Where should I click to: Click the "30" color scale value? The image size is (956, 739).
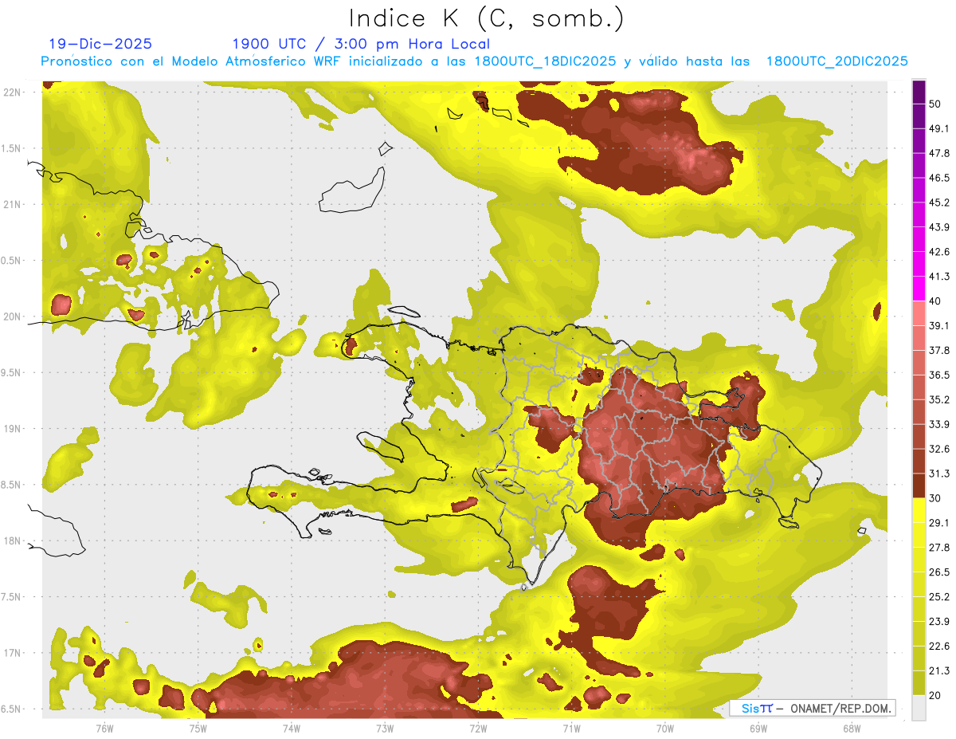tap(935, 498)
